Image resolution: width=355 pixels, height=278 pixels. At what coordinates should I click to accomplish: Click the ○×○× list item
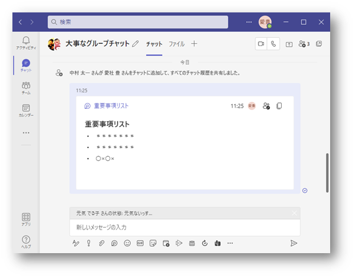pos(105,159)
